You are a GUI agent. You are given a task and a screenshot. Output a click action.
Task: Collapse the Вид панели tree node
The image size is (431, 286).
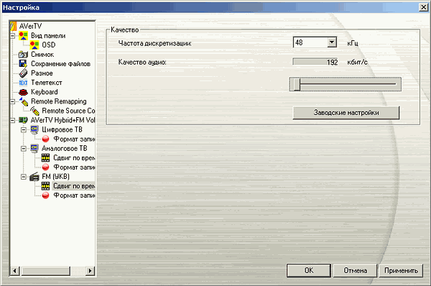pyautogui.click(x=13, y=36)
